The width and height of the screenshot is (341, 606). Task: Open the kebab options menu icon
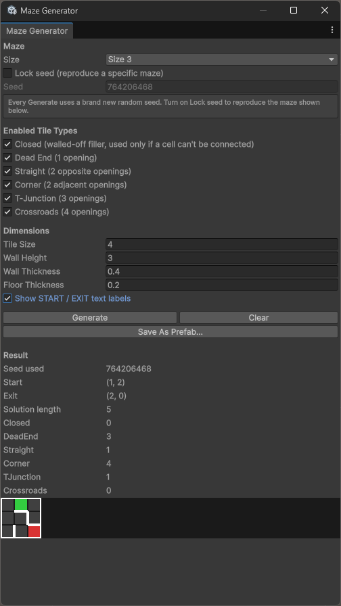(332, 30)
